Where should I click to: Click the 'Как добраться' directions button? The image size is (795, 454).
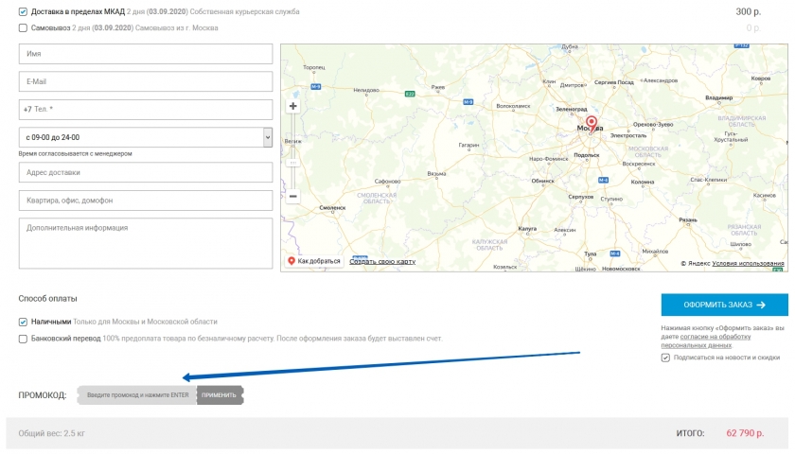coord(313,261)
